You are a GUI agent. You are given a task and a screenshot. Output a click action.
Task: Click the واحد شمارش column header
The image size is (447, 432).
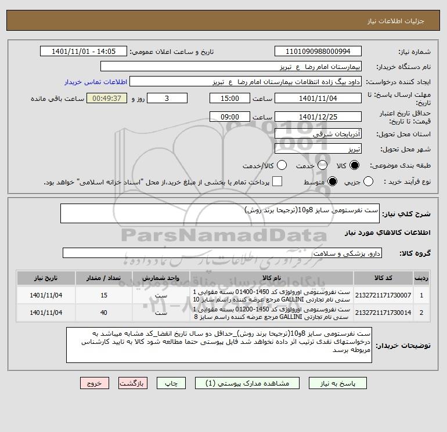click(x=161, y=278)
